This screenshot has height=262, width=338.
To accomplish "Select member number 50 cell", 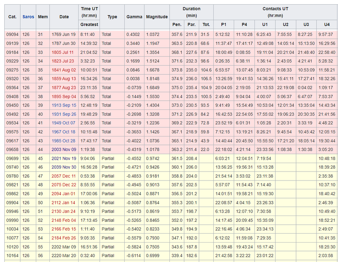I will 43,203.
